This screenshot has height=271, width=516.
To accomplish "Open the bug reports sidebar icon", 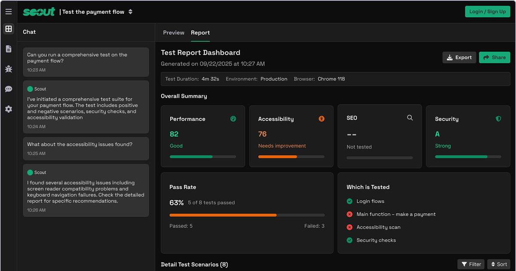I will 9,69.
